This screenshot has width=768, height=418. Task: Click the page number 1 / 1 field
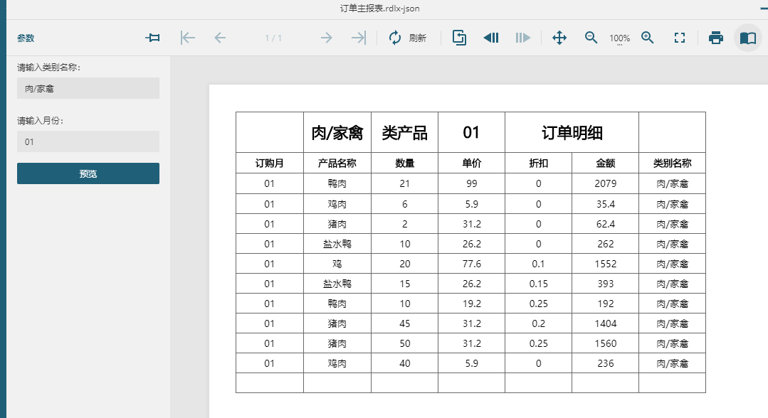click(x=273, y=38)
